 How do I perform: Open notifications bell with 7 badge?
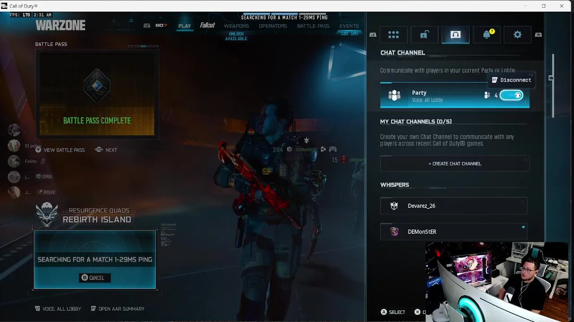click(487, 35)
